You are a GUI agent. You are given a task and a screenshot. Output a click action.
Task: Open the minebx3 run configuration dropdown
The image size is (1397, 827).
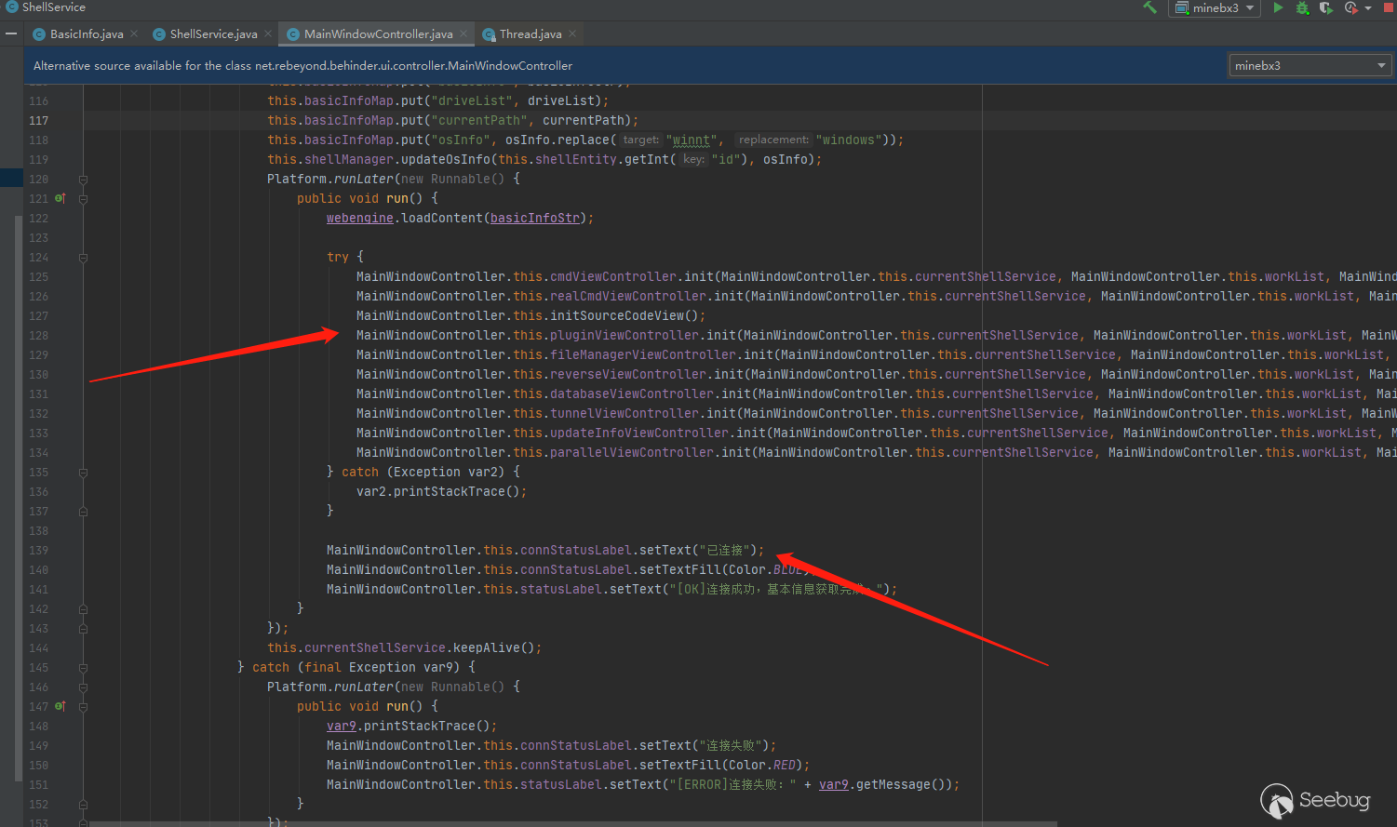1215,7
